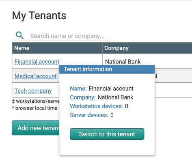Click the Workstation devices label in popup
Screen dimensions: 192x160
click(96, 106)
